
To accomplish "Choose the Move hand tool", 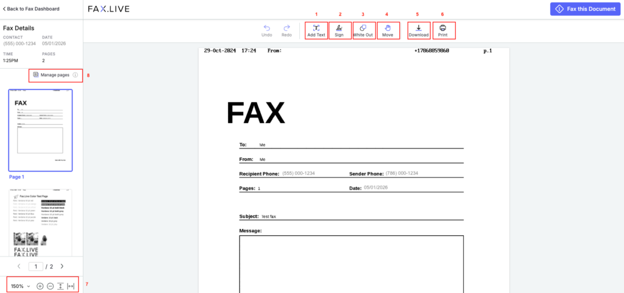I will click(x=388, y=30).
